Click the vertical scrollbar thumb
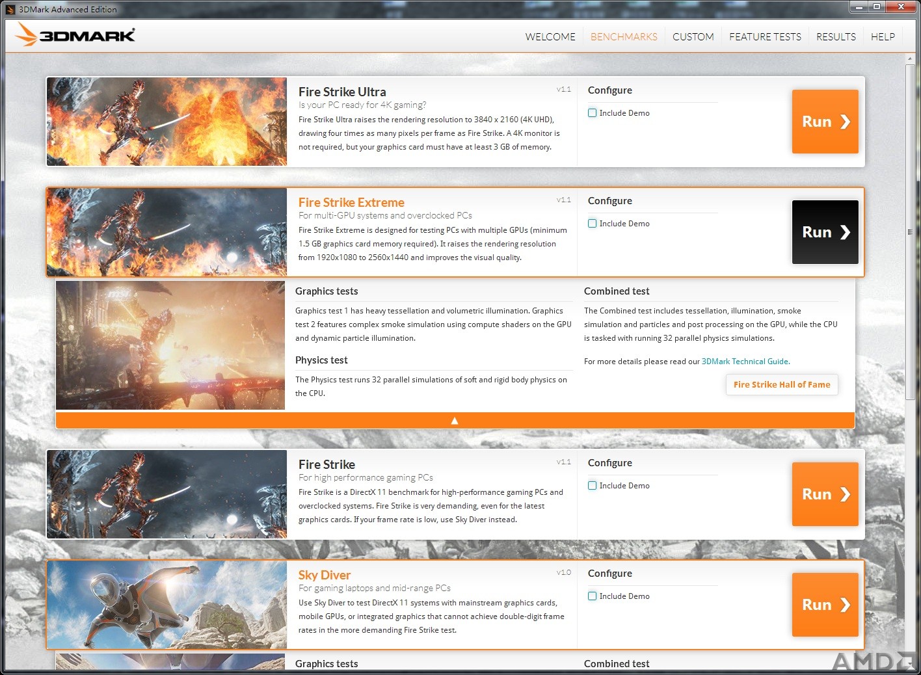The image size is (921, 675). click(x=910, y=232)
